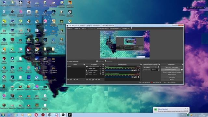The height and width of the screenshot is (117, 208).
Task: Click the transition duration input field
Action: (x=154, y=70)
